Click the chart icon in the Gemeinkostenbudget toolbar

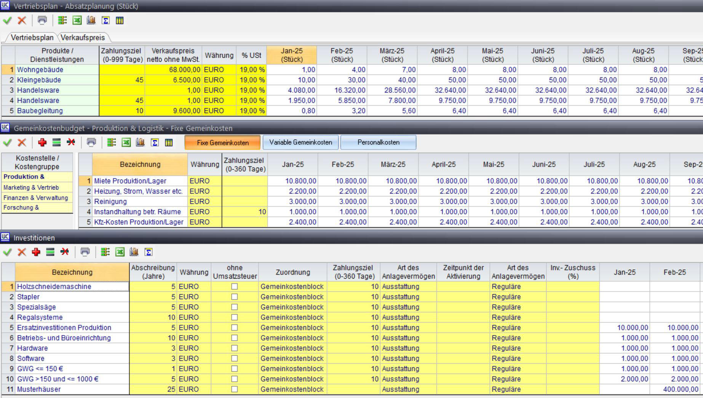click(140, 142)
